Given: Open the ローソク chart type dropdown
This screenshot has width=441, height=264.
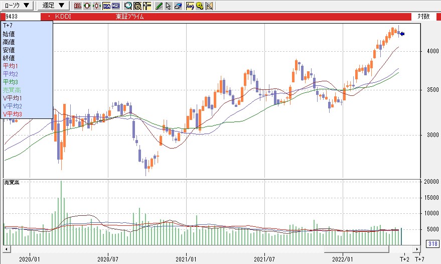Looking at the screenshot, I should (18, 6).
